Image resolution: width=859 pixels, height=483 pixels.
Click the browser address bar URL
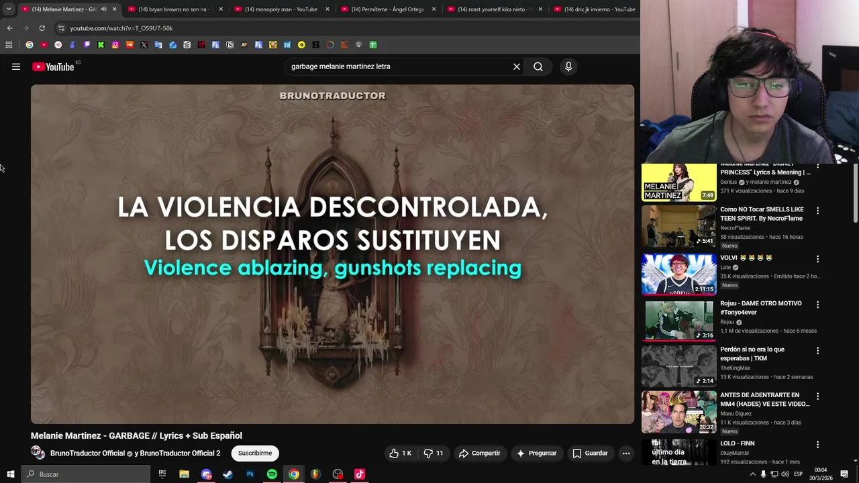click(x=121, y=28)
